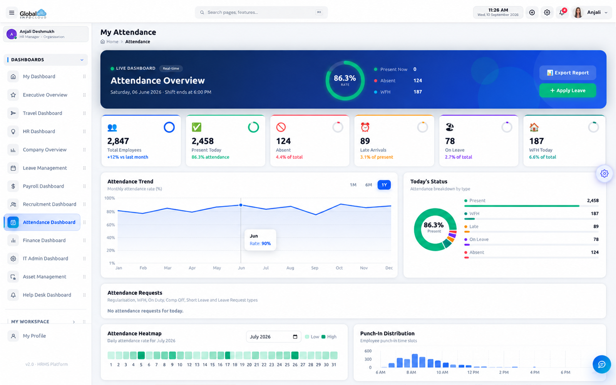Open the July 2026 month picker
The width and height of the screenshot is (616, 385).
273,337
